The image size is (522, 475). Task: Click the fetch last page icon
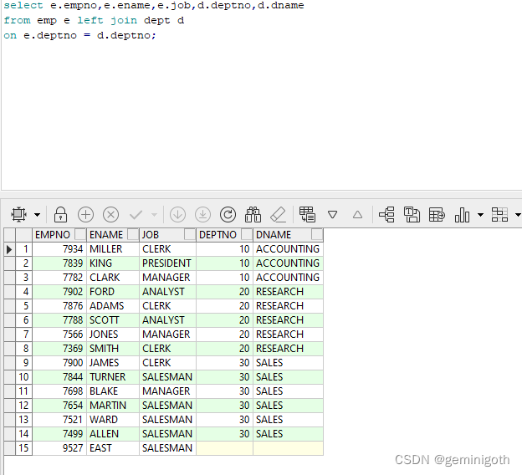click(202, 214)
